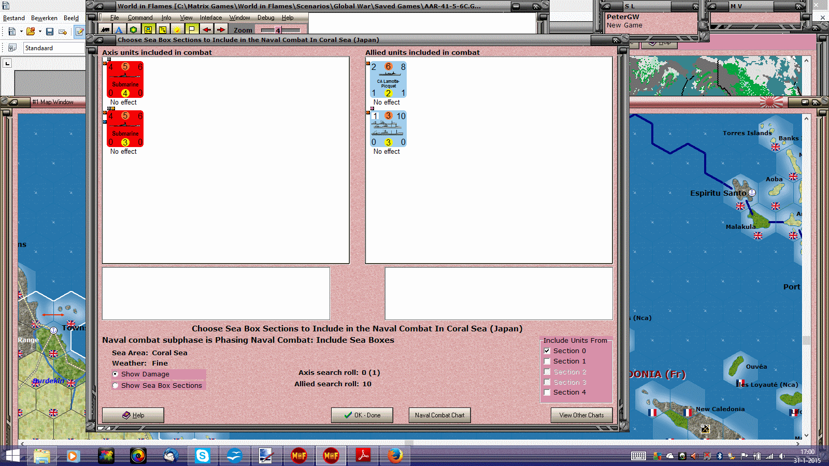Select the first Axis Submarine unit counter

[125, 80]
